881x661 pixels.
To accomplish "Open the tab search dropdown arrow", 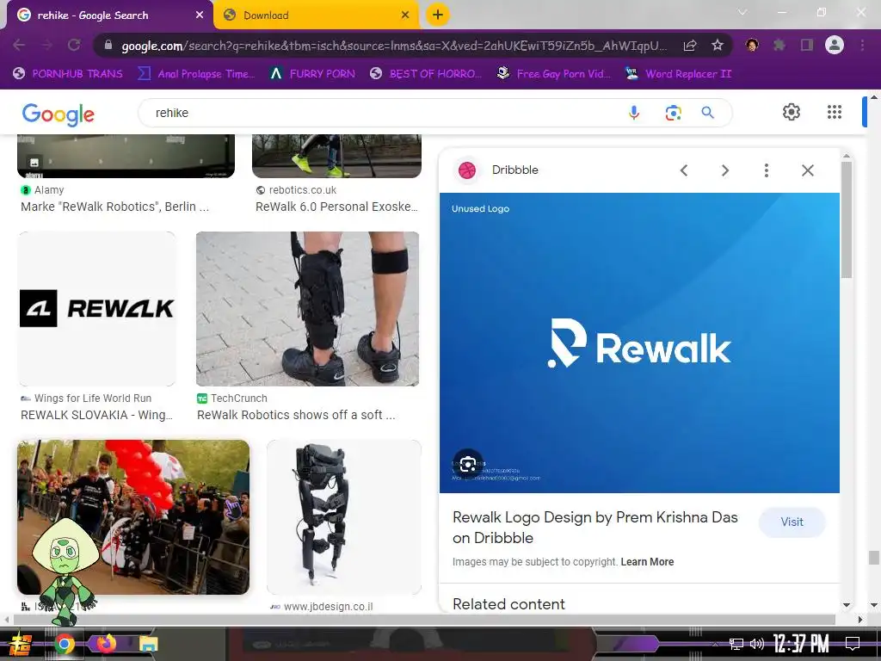I will (742, 12).
